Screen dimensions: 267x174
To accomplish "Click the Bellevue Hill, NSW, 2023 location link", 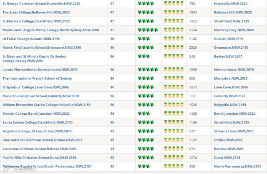I will click(x=233, y=12).
